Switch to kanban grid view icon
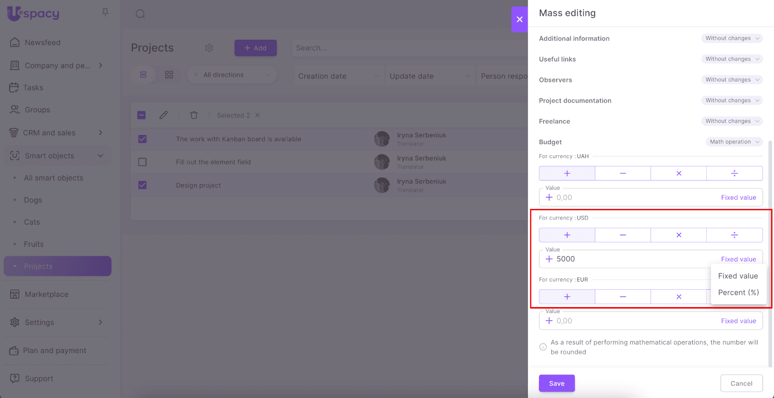774x398 pixels. coord(169,75)
